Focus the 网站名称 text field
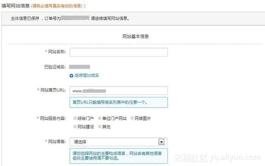The image size is (265, 166). tap(118, 52)
